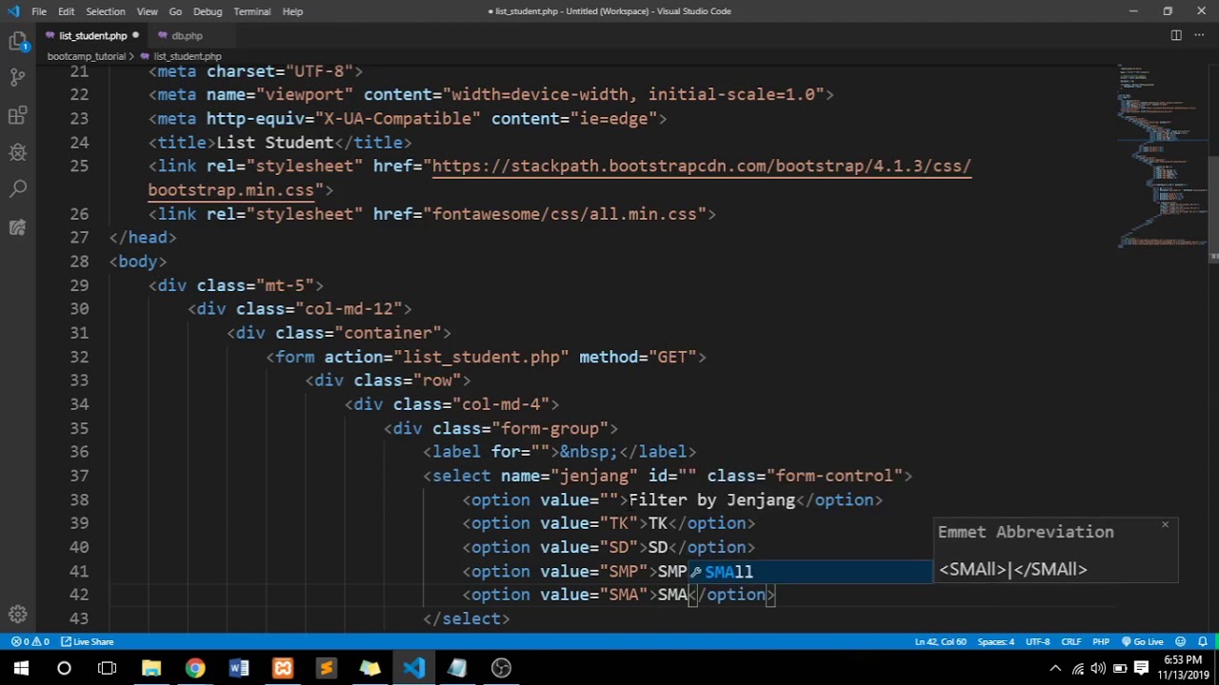Click the Visual Studio Code taskbar icon
1219x685 pixels.
click(x=413, y=668)
